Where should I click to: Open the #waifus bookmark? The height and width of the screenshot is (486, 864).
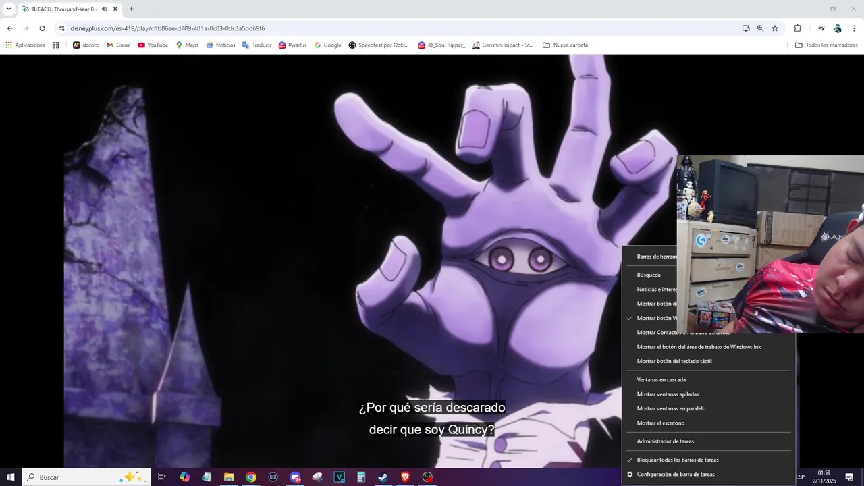coord(292,45)
